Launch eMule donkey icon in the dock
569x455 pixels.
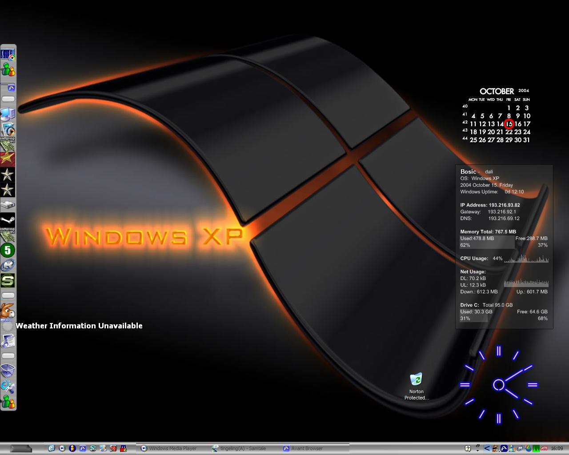coord(8,310)
